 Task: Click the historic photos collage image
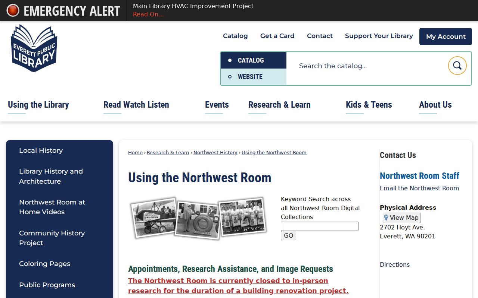pyautogui.click(x=198, y=218)
